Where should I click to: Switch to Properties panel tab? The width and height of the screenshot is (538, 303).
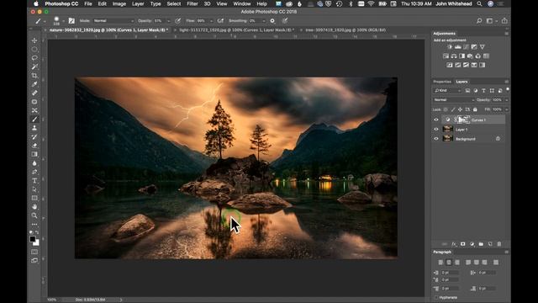click(x=442, y=82)
